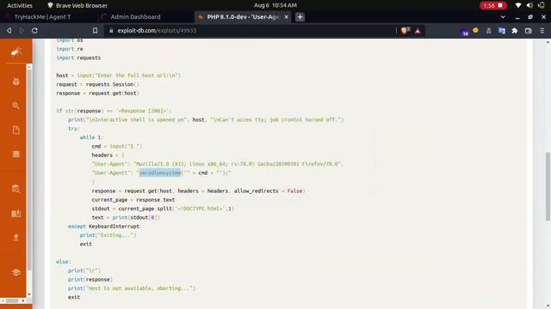The width and height of the screenshot is (551, 309).
Task: Open Submissions upload icon in sidebar
Action: coord(15,237)
